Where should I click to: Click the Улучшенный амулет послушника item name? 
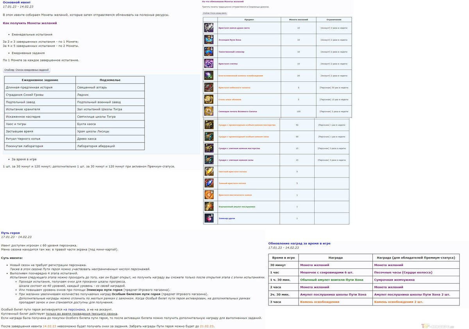tap(237, 207)
